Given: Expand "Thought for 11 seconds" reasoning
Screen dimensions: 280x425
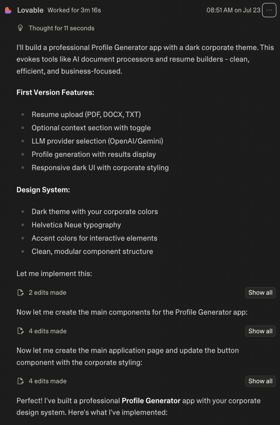Looking at the screenshot, I should tap(61, 28).
